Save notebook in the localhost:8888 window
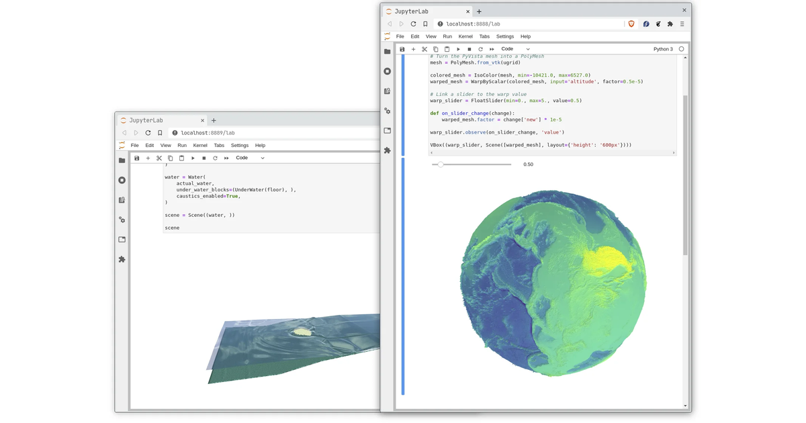Image resolution: width=806 pixels, height=423 pixels. point(402,49)
